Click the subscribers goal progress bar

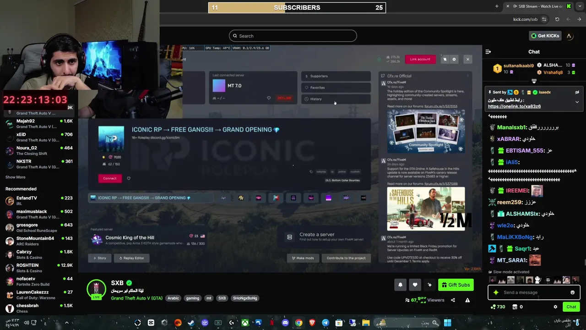(x=297, y=7)
